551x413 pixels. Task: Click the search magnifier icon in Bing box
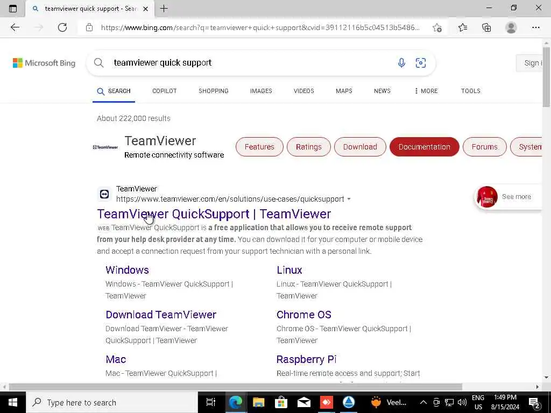[99, 63]
